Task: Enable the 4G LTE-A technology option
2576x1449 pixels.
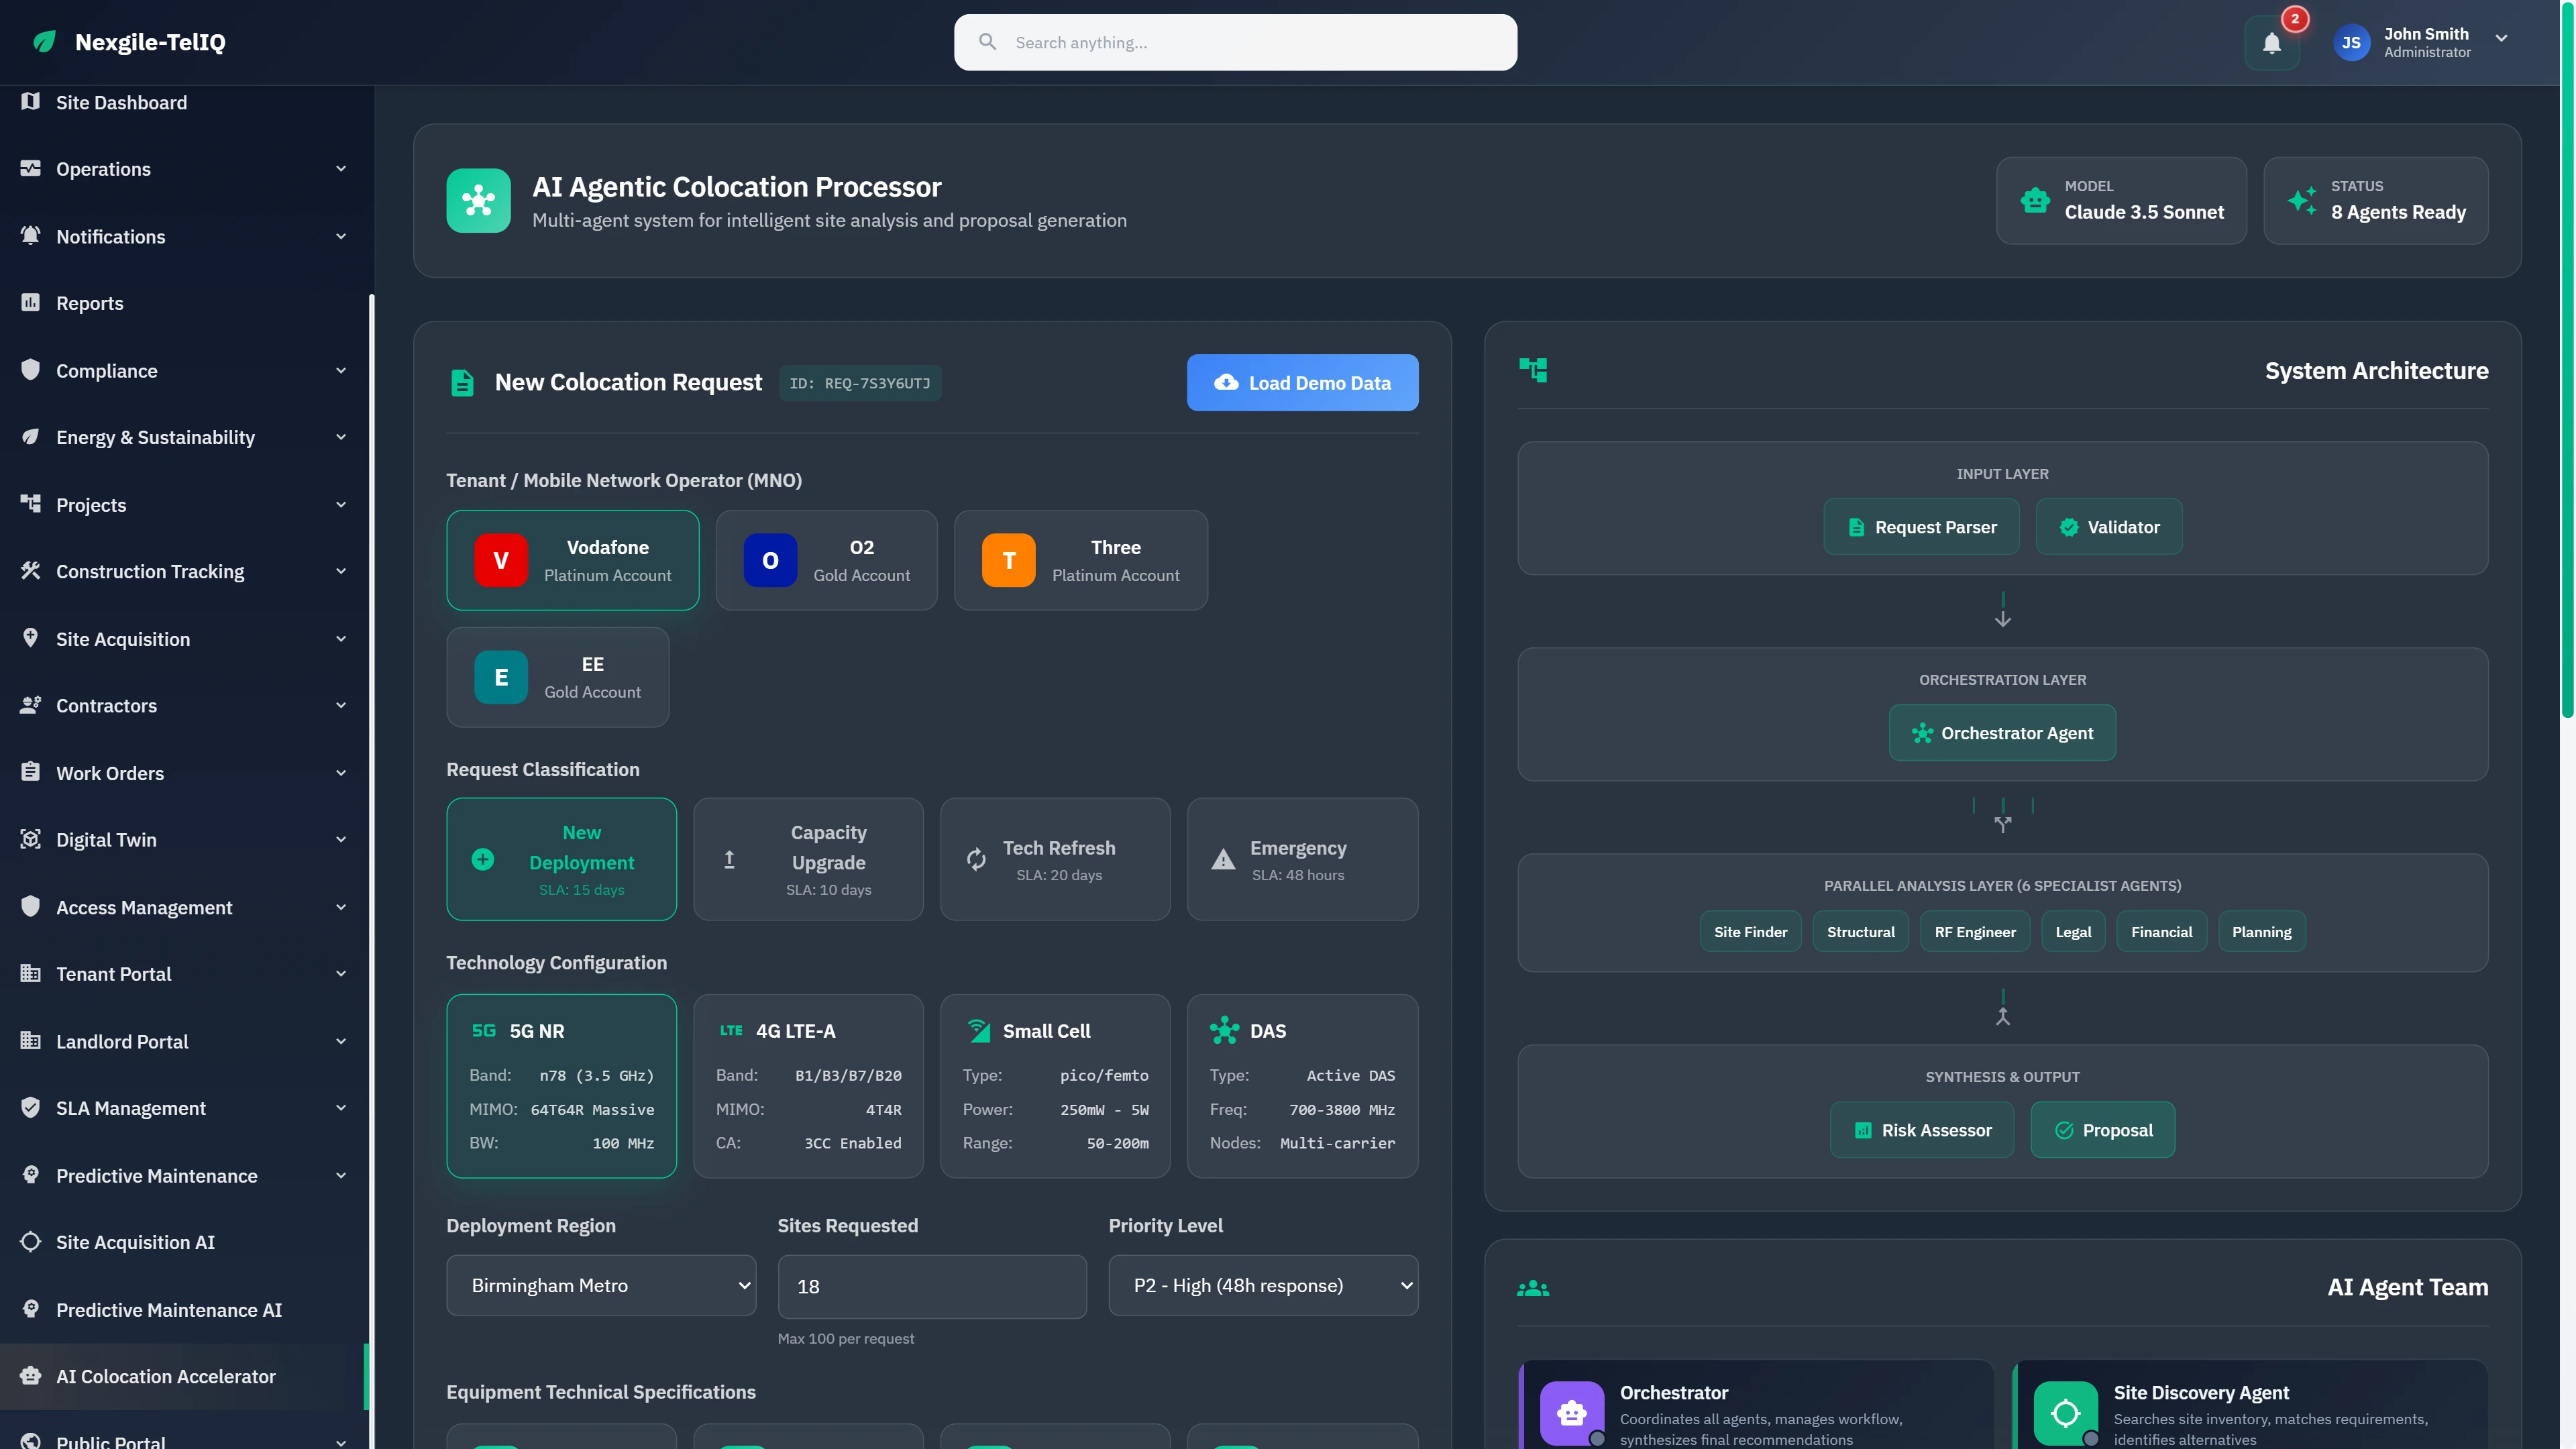Action: click(x=808, y=1086)
